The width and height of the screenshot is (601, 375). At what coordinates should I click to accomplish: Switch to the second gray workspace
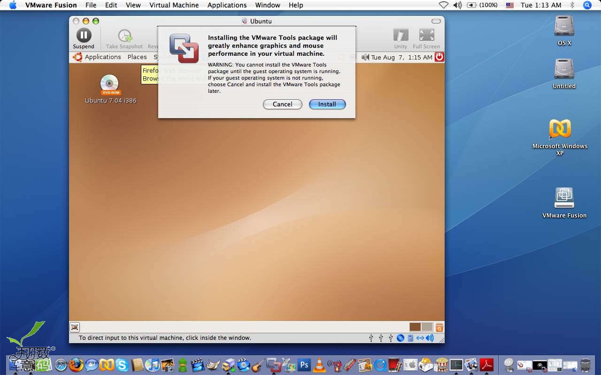[x=427, y=327]
